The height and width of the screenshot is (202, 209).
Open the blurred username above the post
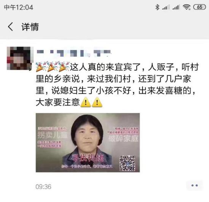tap(74, 53)
